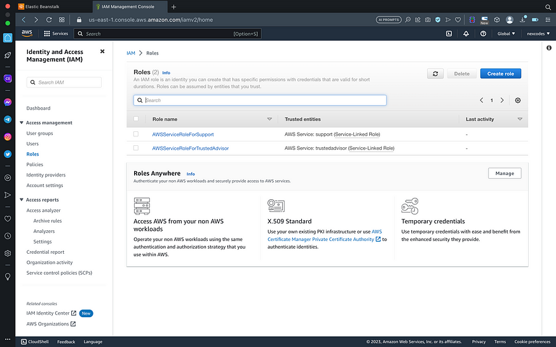Open Access analyzer in navigation
Viewport: 556px width, 347px height.
pos(43,211)
